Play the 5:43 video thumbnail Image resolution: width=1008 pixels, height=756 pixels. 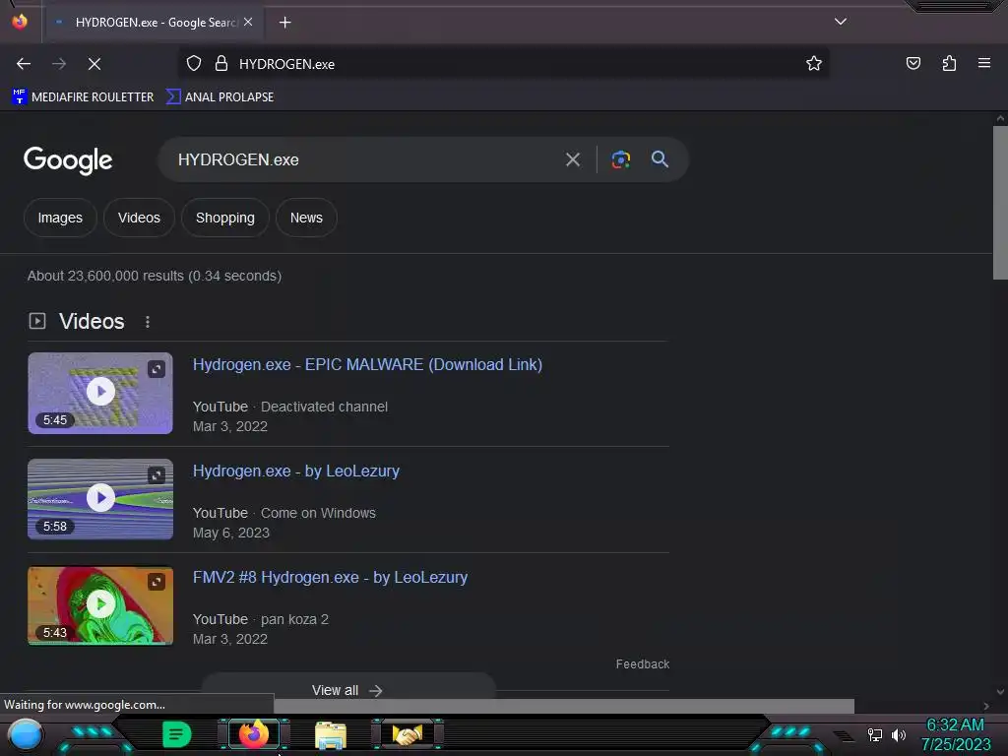[x=100, y=605]
